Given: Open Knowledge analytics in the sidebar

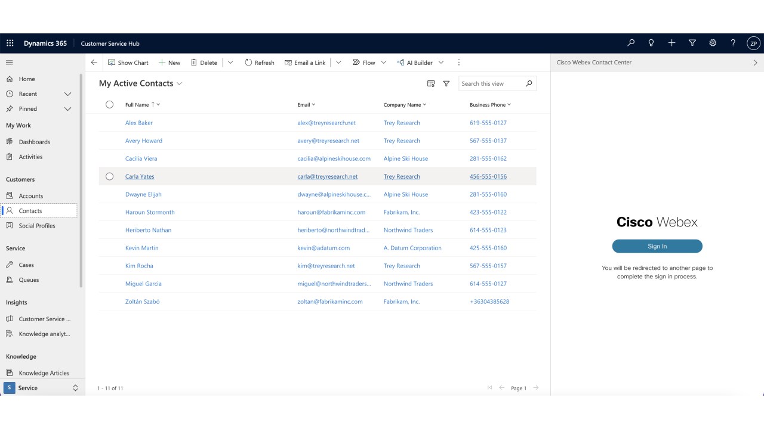Looking at the screenshot, I should pos(44,334).
